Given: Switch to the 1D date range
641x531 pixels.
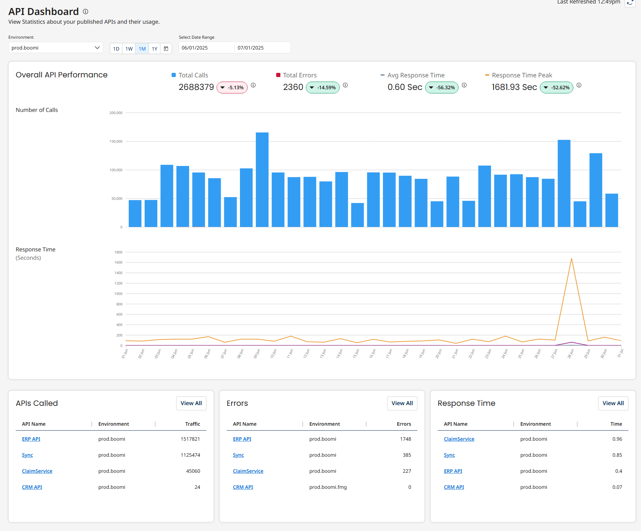Looking at the screenshot, I should click(x=116, y=48).
